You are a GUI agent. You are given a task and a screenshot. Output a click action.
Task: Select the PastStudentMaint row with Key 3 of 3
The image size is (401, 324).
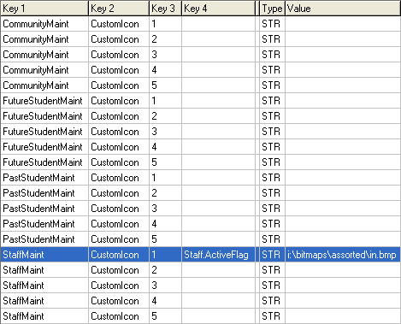tap(200, 209)
